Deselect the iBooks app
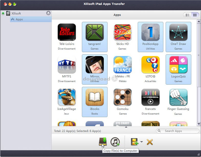The height and width of the screenshot is (157, 201). 94,97
